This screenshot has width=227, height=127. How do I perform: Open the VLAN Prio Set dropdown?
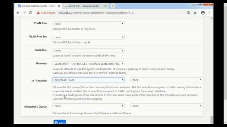[x=88, y=37]
